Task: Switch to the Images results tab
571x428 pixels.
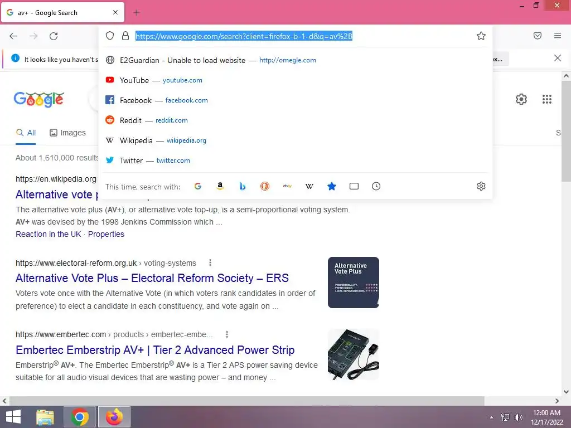Action: click(67, 133)
